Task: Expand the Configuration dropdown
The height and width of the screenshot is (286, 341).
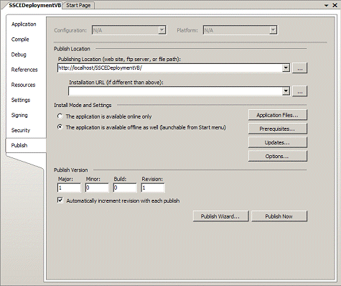Action: click(x=162, y=30)
